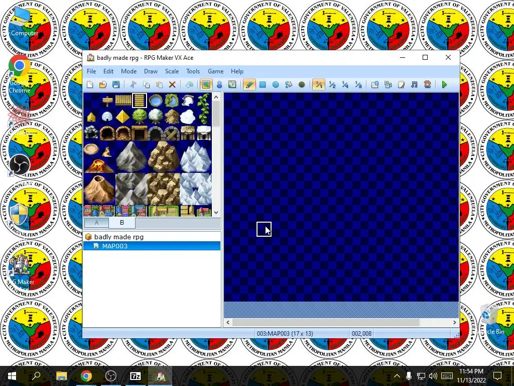514x386 pixels.
Task: Pick the green tree tile
Action: (140, 117)
